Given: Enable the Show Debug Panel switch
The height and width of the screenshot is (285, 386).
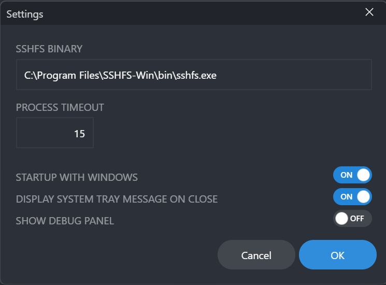Looking at the screenshot, I should tap(352, 219).
